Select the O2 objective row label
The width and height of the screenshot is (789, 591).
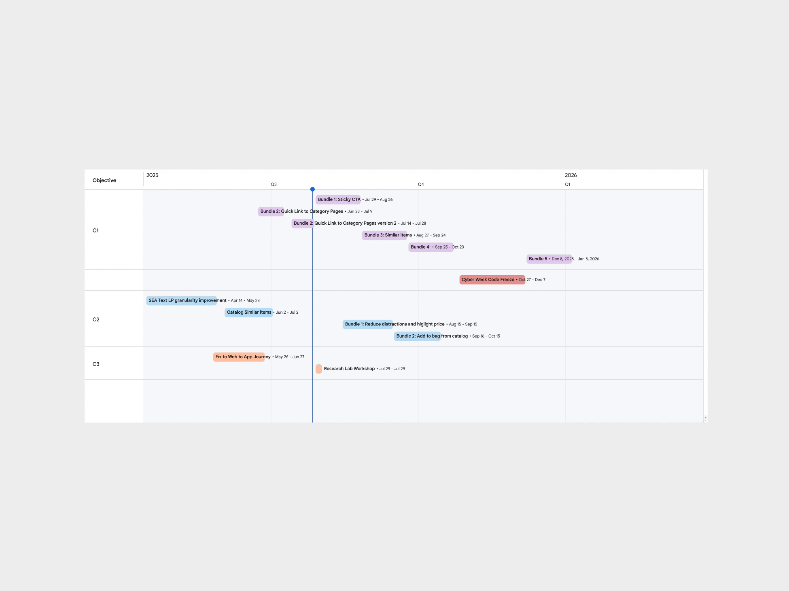pos(96,319)
